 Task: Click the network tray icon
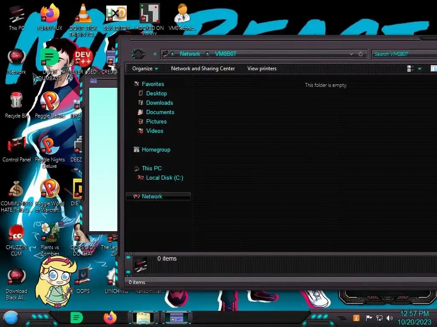pyautogui.click(x=379, y=318)
